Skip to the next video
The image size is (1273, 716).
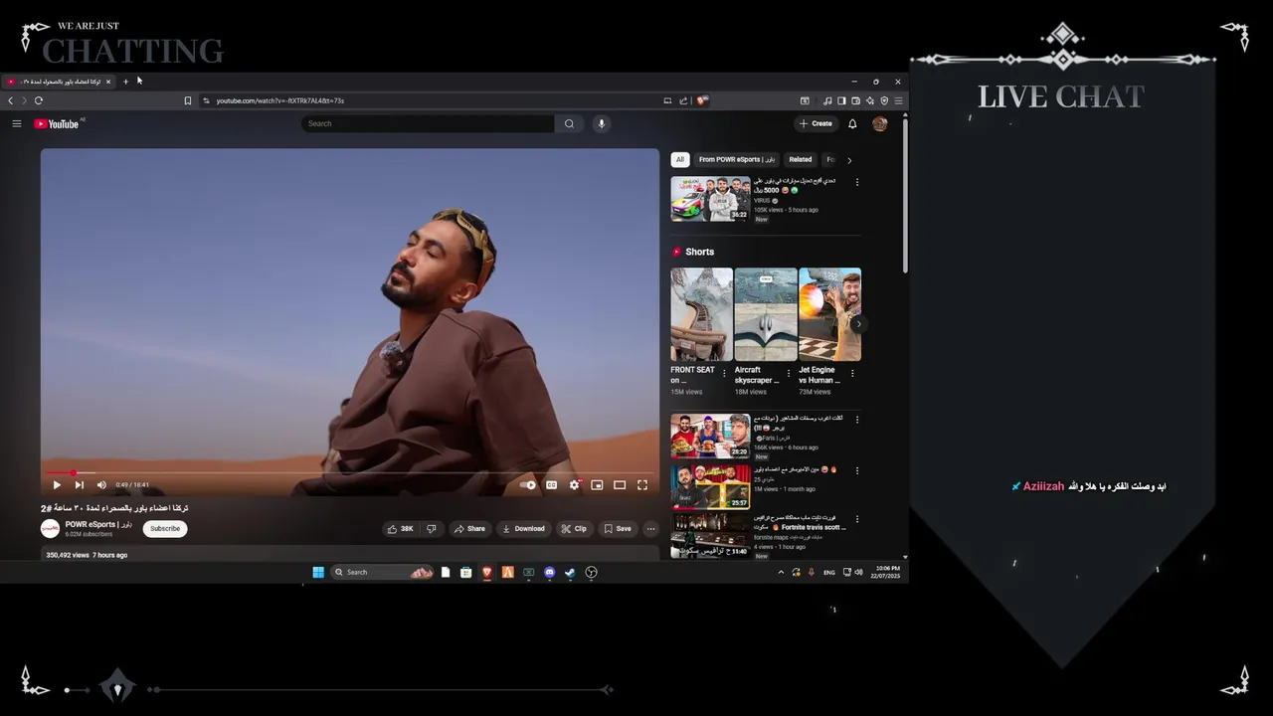79,485
